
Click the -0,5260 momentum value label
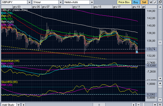pyautogui.click(x=151, y=66)
